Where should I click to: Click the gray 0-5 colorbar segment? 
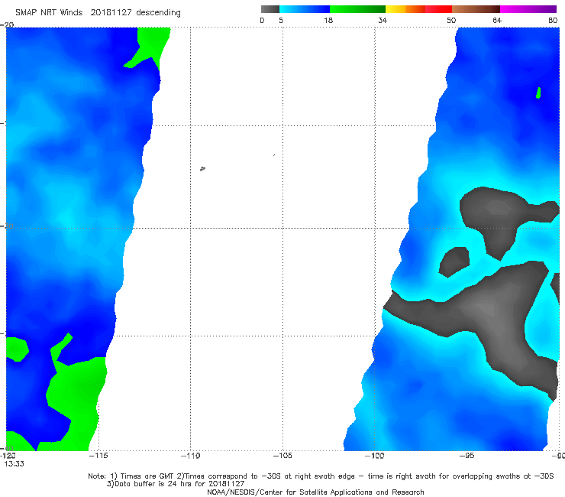[270, 9]
